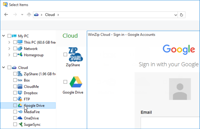Click the FTP globe icon
The width and height of the screenshot is (200, 129).
(x=20, y=99)
